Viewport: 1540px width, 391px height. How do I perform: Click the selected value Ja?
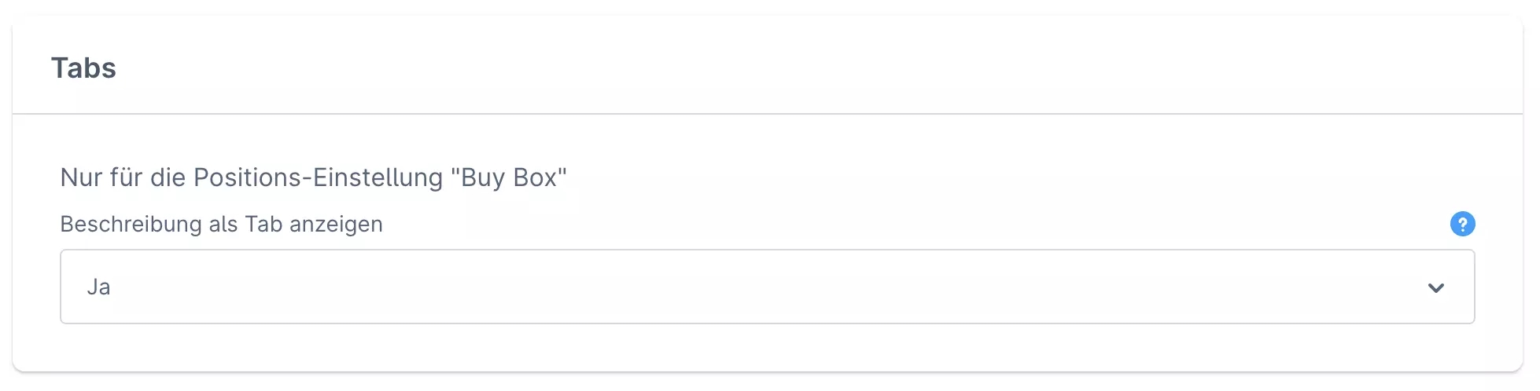pos(98,287)
